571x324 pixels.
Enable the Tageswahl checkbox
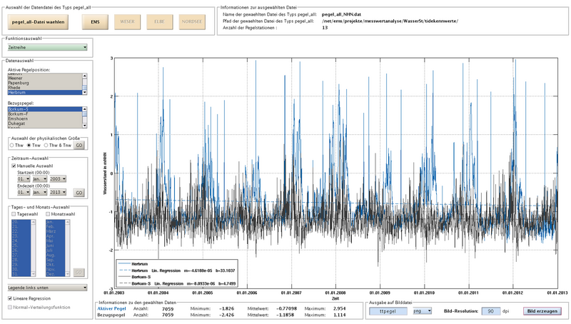point(14,214)
